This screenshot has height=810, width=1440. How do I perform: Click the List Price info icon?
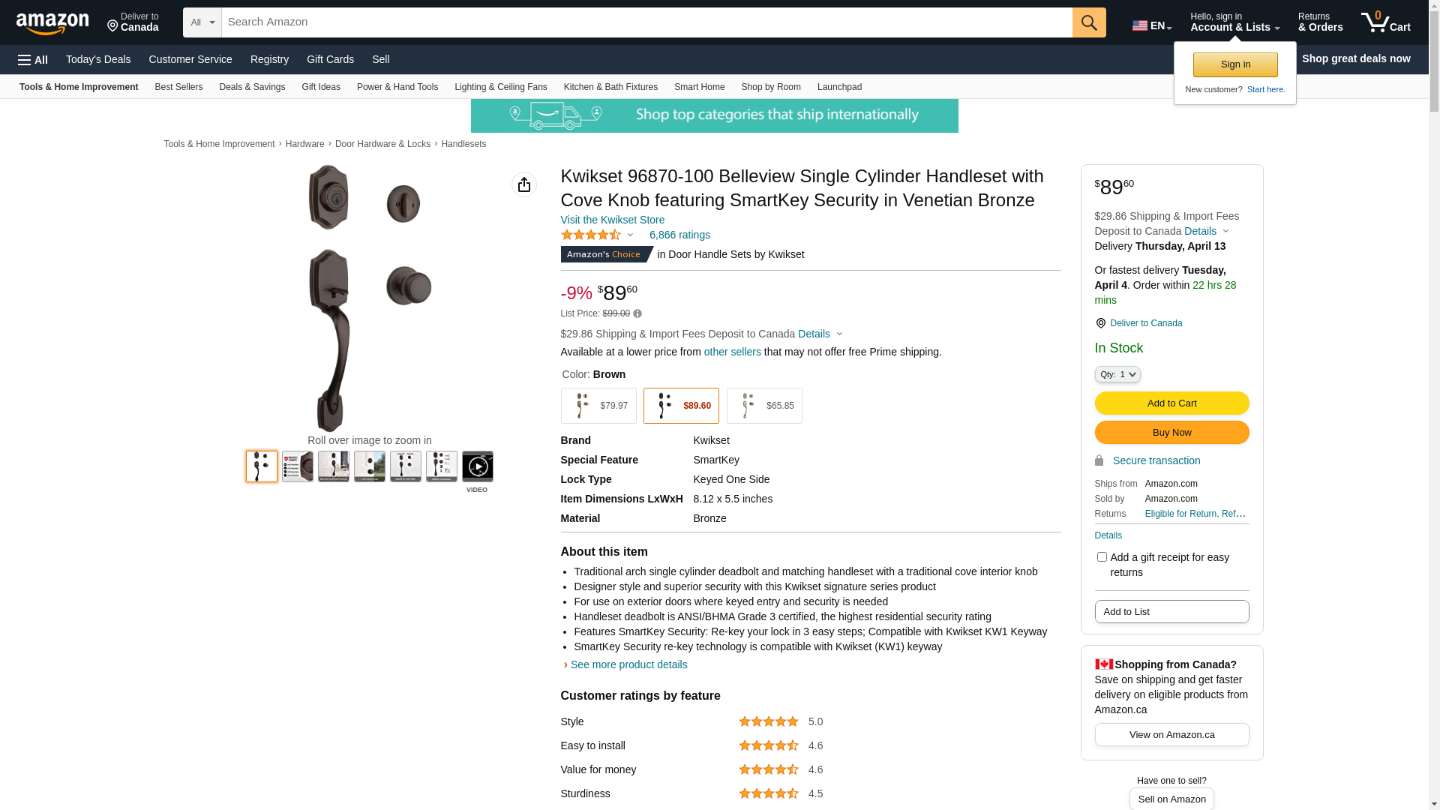click(637, 313)
